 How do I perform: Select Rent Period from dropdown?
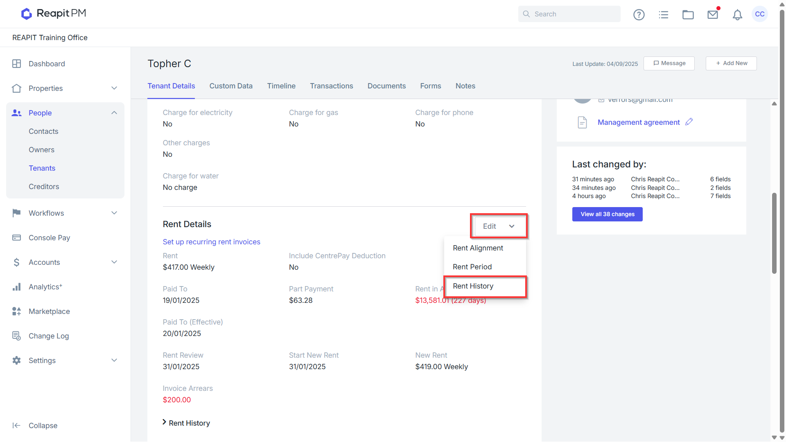[x=472, y=267]
